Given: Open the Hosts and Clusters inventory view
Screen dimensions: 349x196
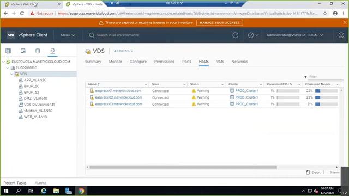Looking at the screenshot, I should point(8,51).
